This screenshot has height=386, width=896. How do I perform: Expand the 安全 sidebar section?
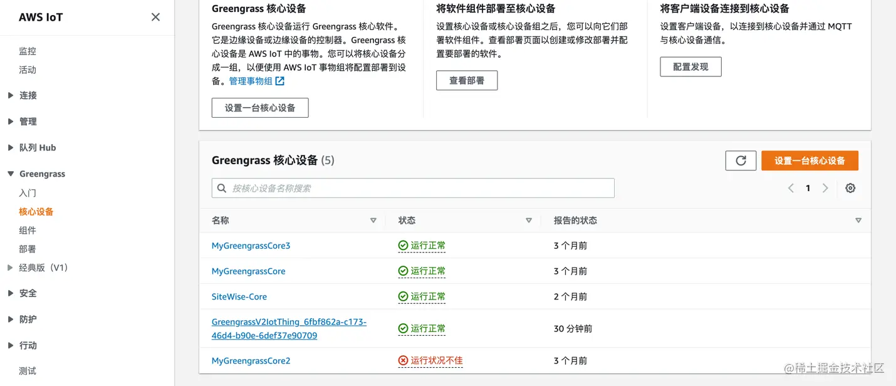coord(11,293)
